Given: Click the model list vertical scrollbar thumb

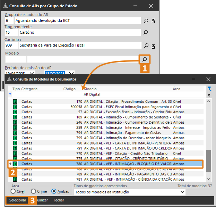Looking at the screenshot, I should (208, 161).
